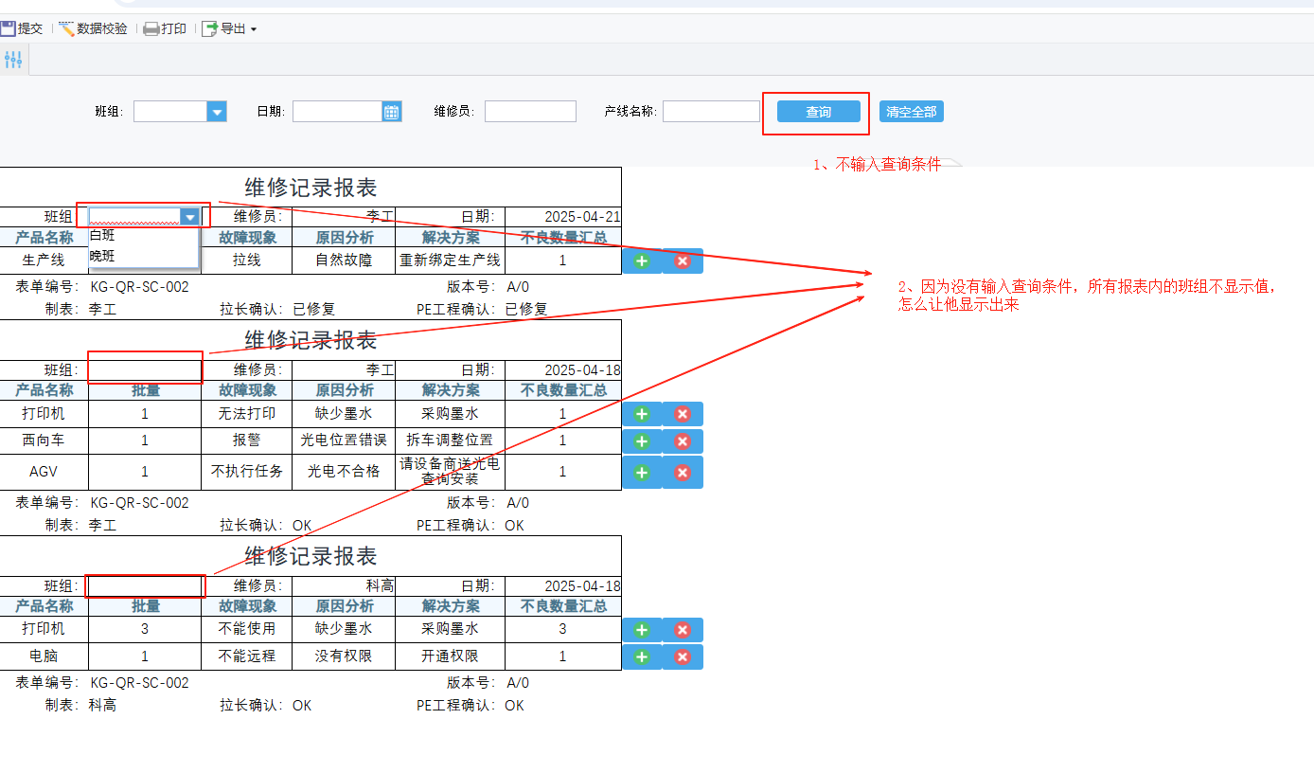Click the 清空全部 button

point(912,112)
